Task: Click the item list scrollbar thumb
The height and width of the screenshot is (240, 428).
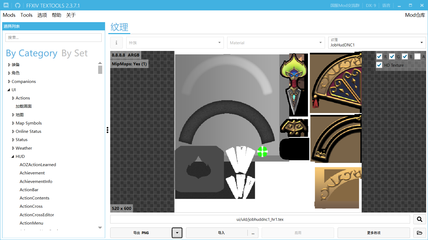Action: [100, 70]
